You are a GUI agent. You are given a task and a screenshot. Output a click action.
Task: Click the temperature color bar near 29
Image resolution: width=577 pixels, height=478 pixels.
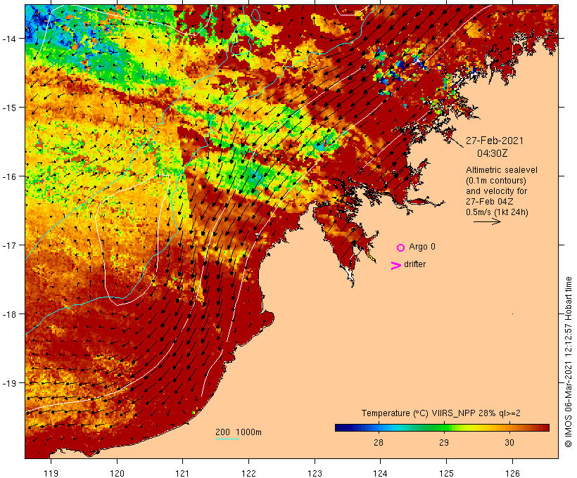coord(444,427)
